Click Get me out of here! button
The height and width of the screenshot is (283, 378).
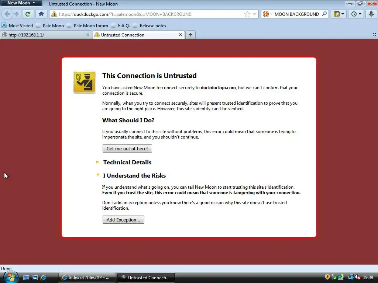pyautogui.click(x=127, y=149)
